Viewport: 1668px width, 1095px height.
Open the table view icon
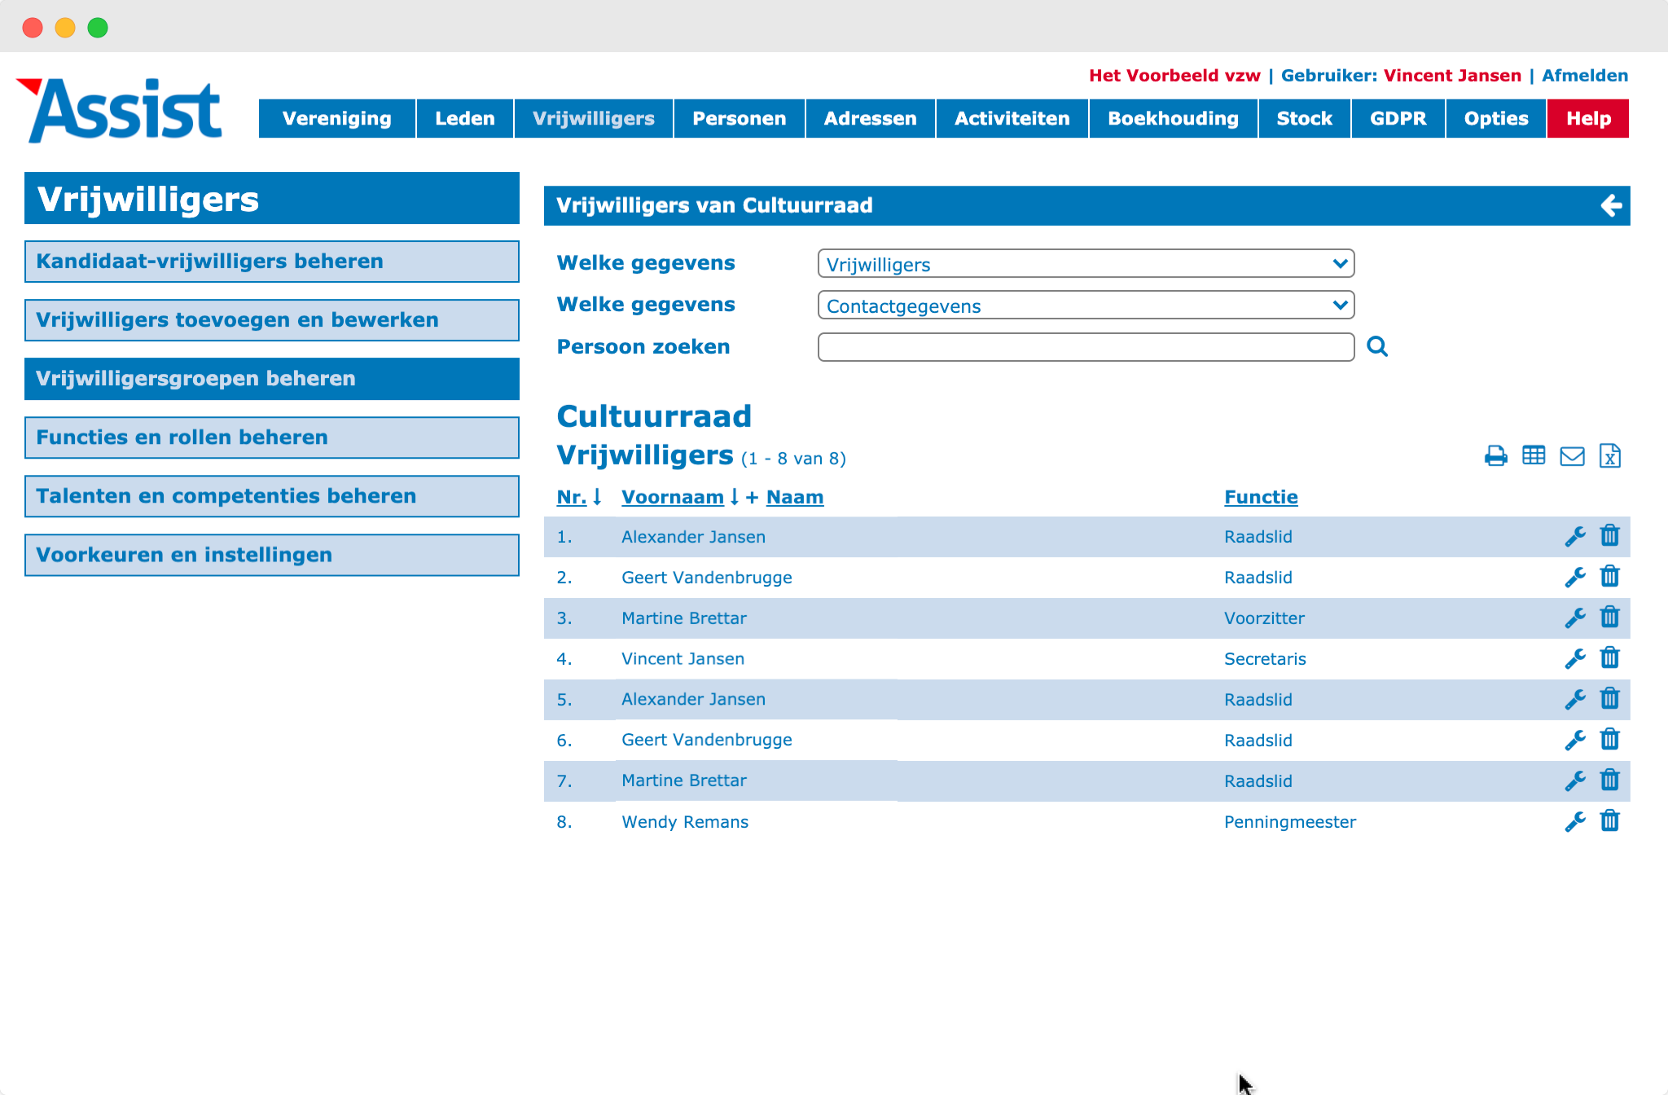tap(1534, 455)
